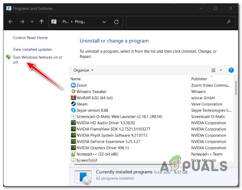The width and height of the screenshot is (242, 190).
Task: Click the Programs and Features title icon
Action: coord(9,8)
